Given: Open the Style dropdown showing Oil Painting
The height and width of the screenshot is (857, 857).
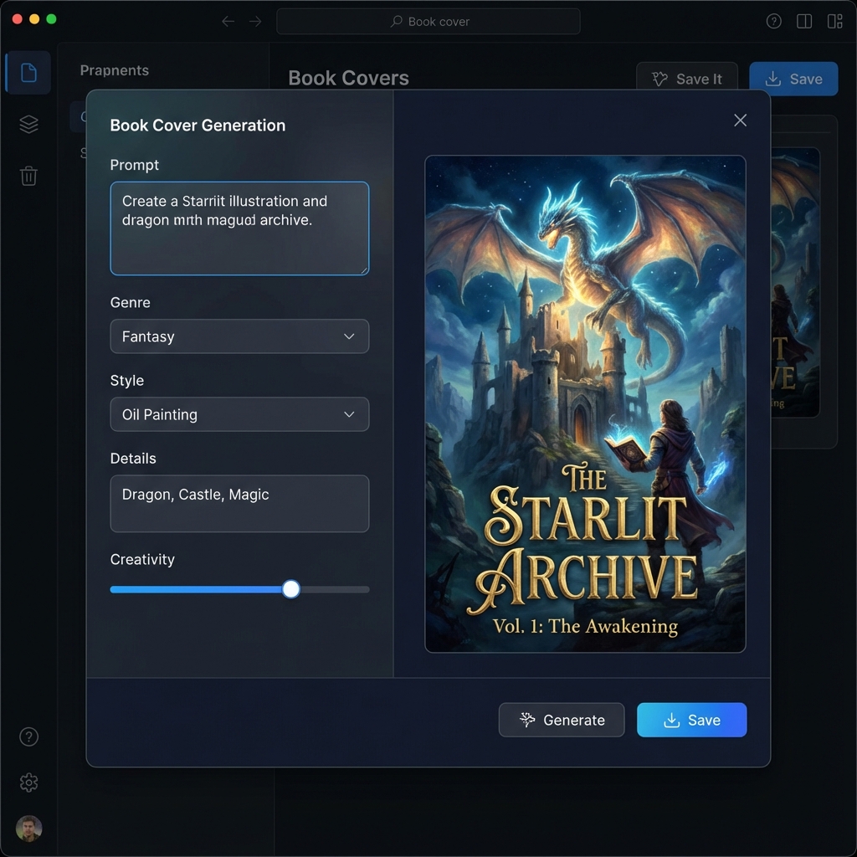Looking at the screenshot, I should (x=239, y=414).
